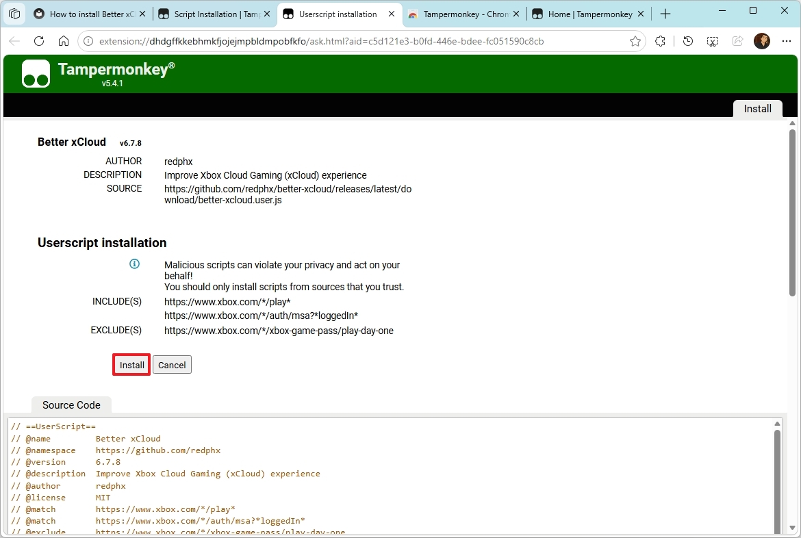The width and height of the screenshot is (801, 538).
Task: Open a new browser tab with plus button
Action: [x=665, y=13]
